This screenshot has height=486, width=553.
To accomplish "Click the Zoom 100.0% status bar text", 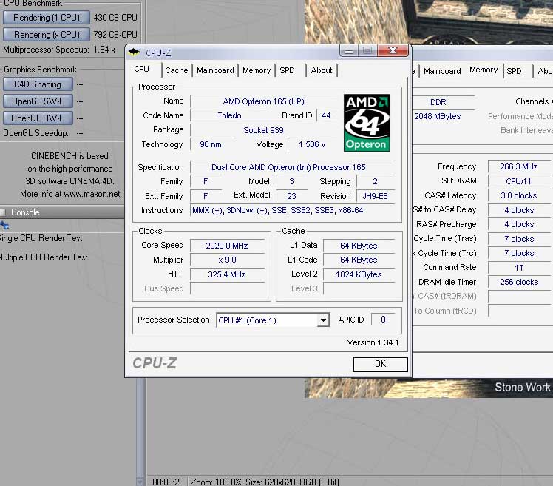I will (216, 482).
